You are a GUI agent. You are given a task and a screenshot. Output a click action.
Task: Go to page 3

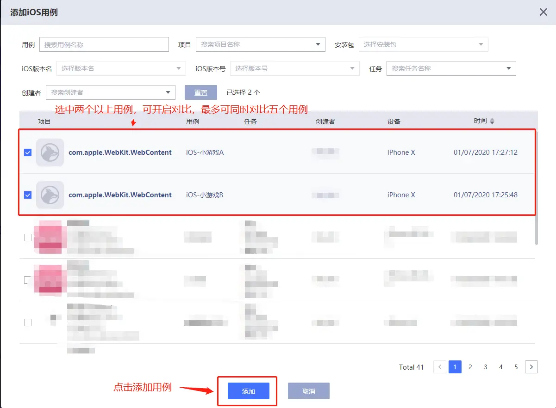point(486,367)
